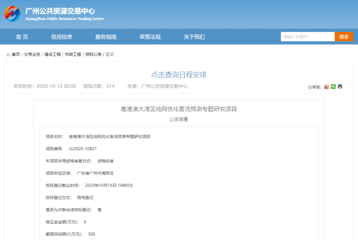Share to WeChat icon

[333, 87]
